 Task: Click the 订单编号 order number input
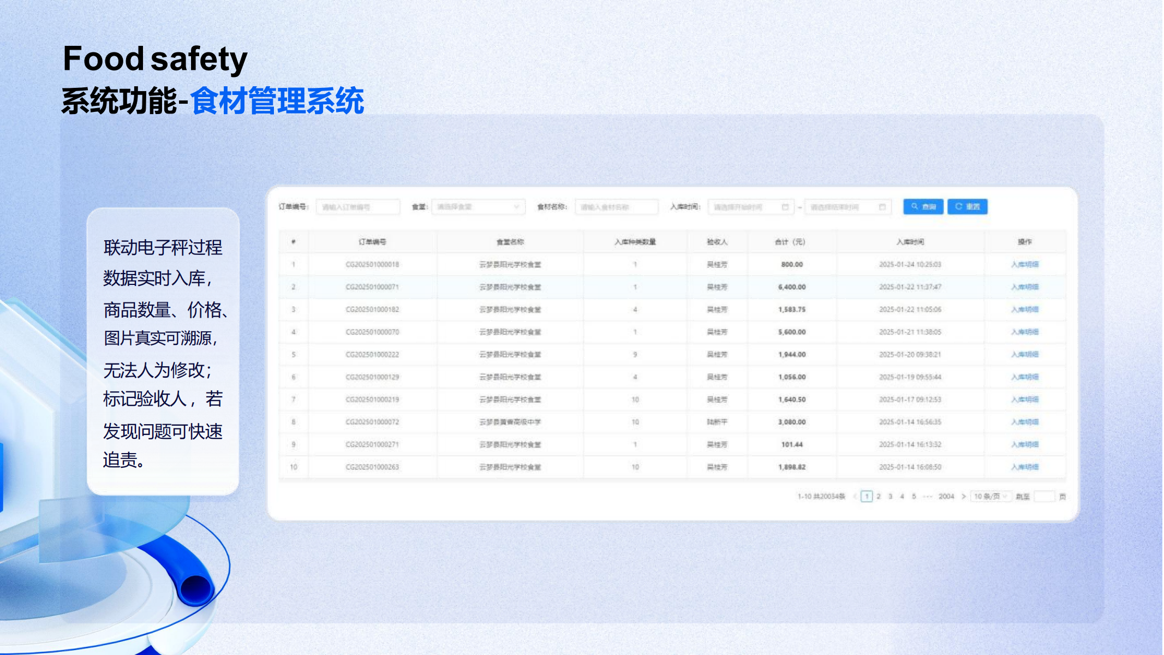point(357,207)
